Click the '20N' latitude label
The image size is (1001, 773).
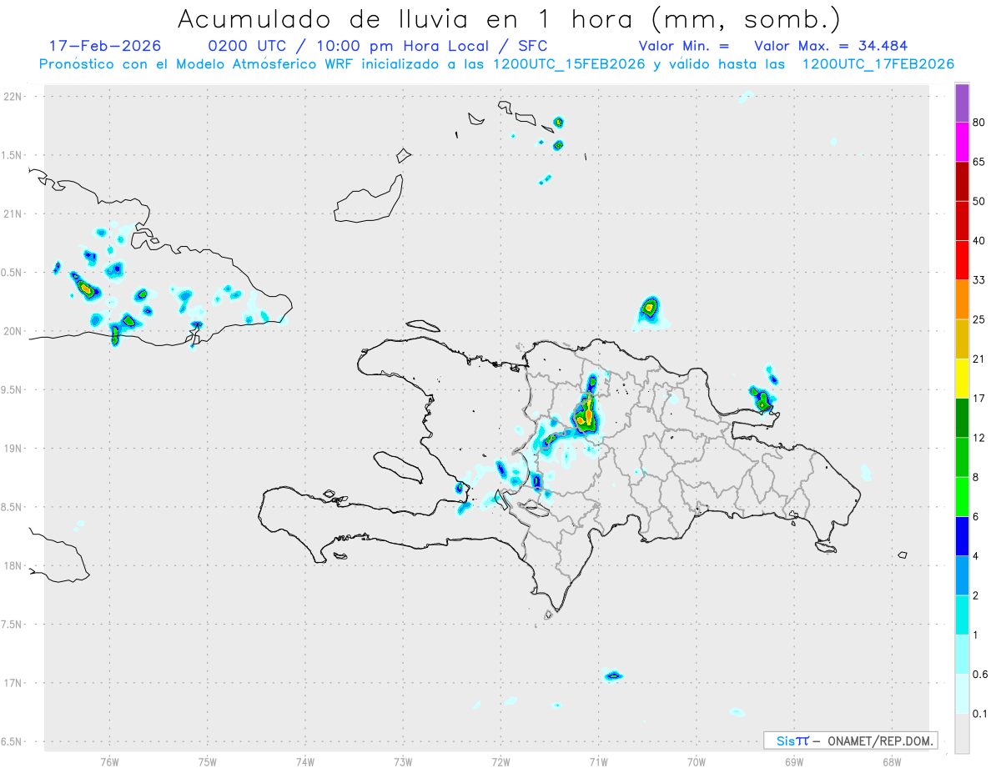[x=13, y=331]
